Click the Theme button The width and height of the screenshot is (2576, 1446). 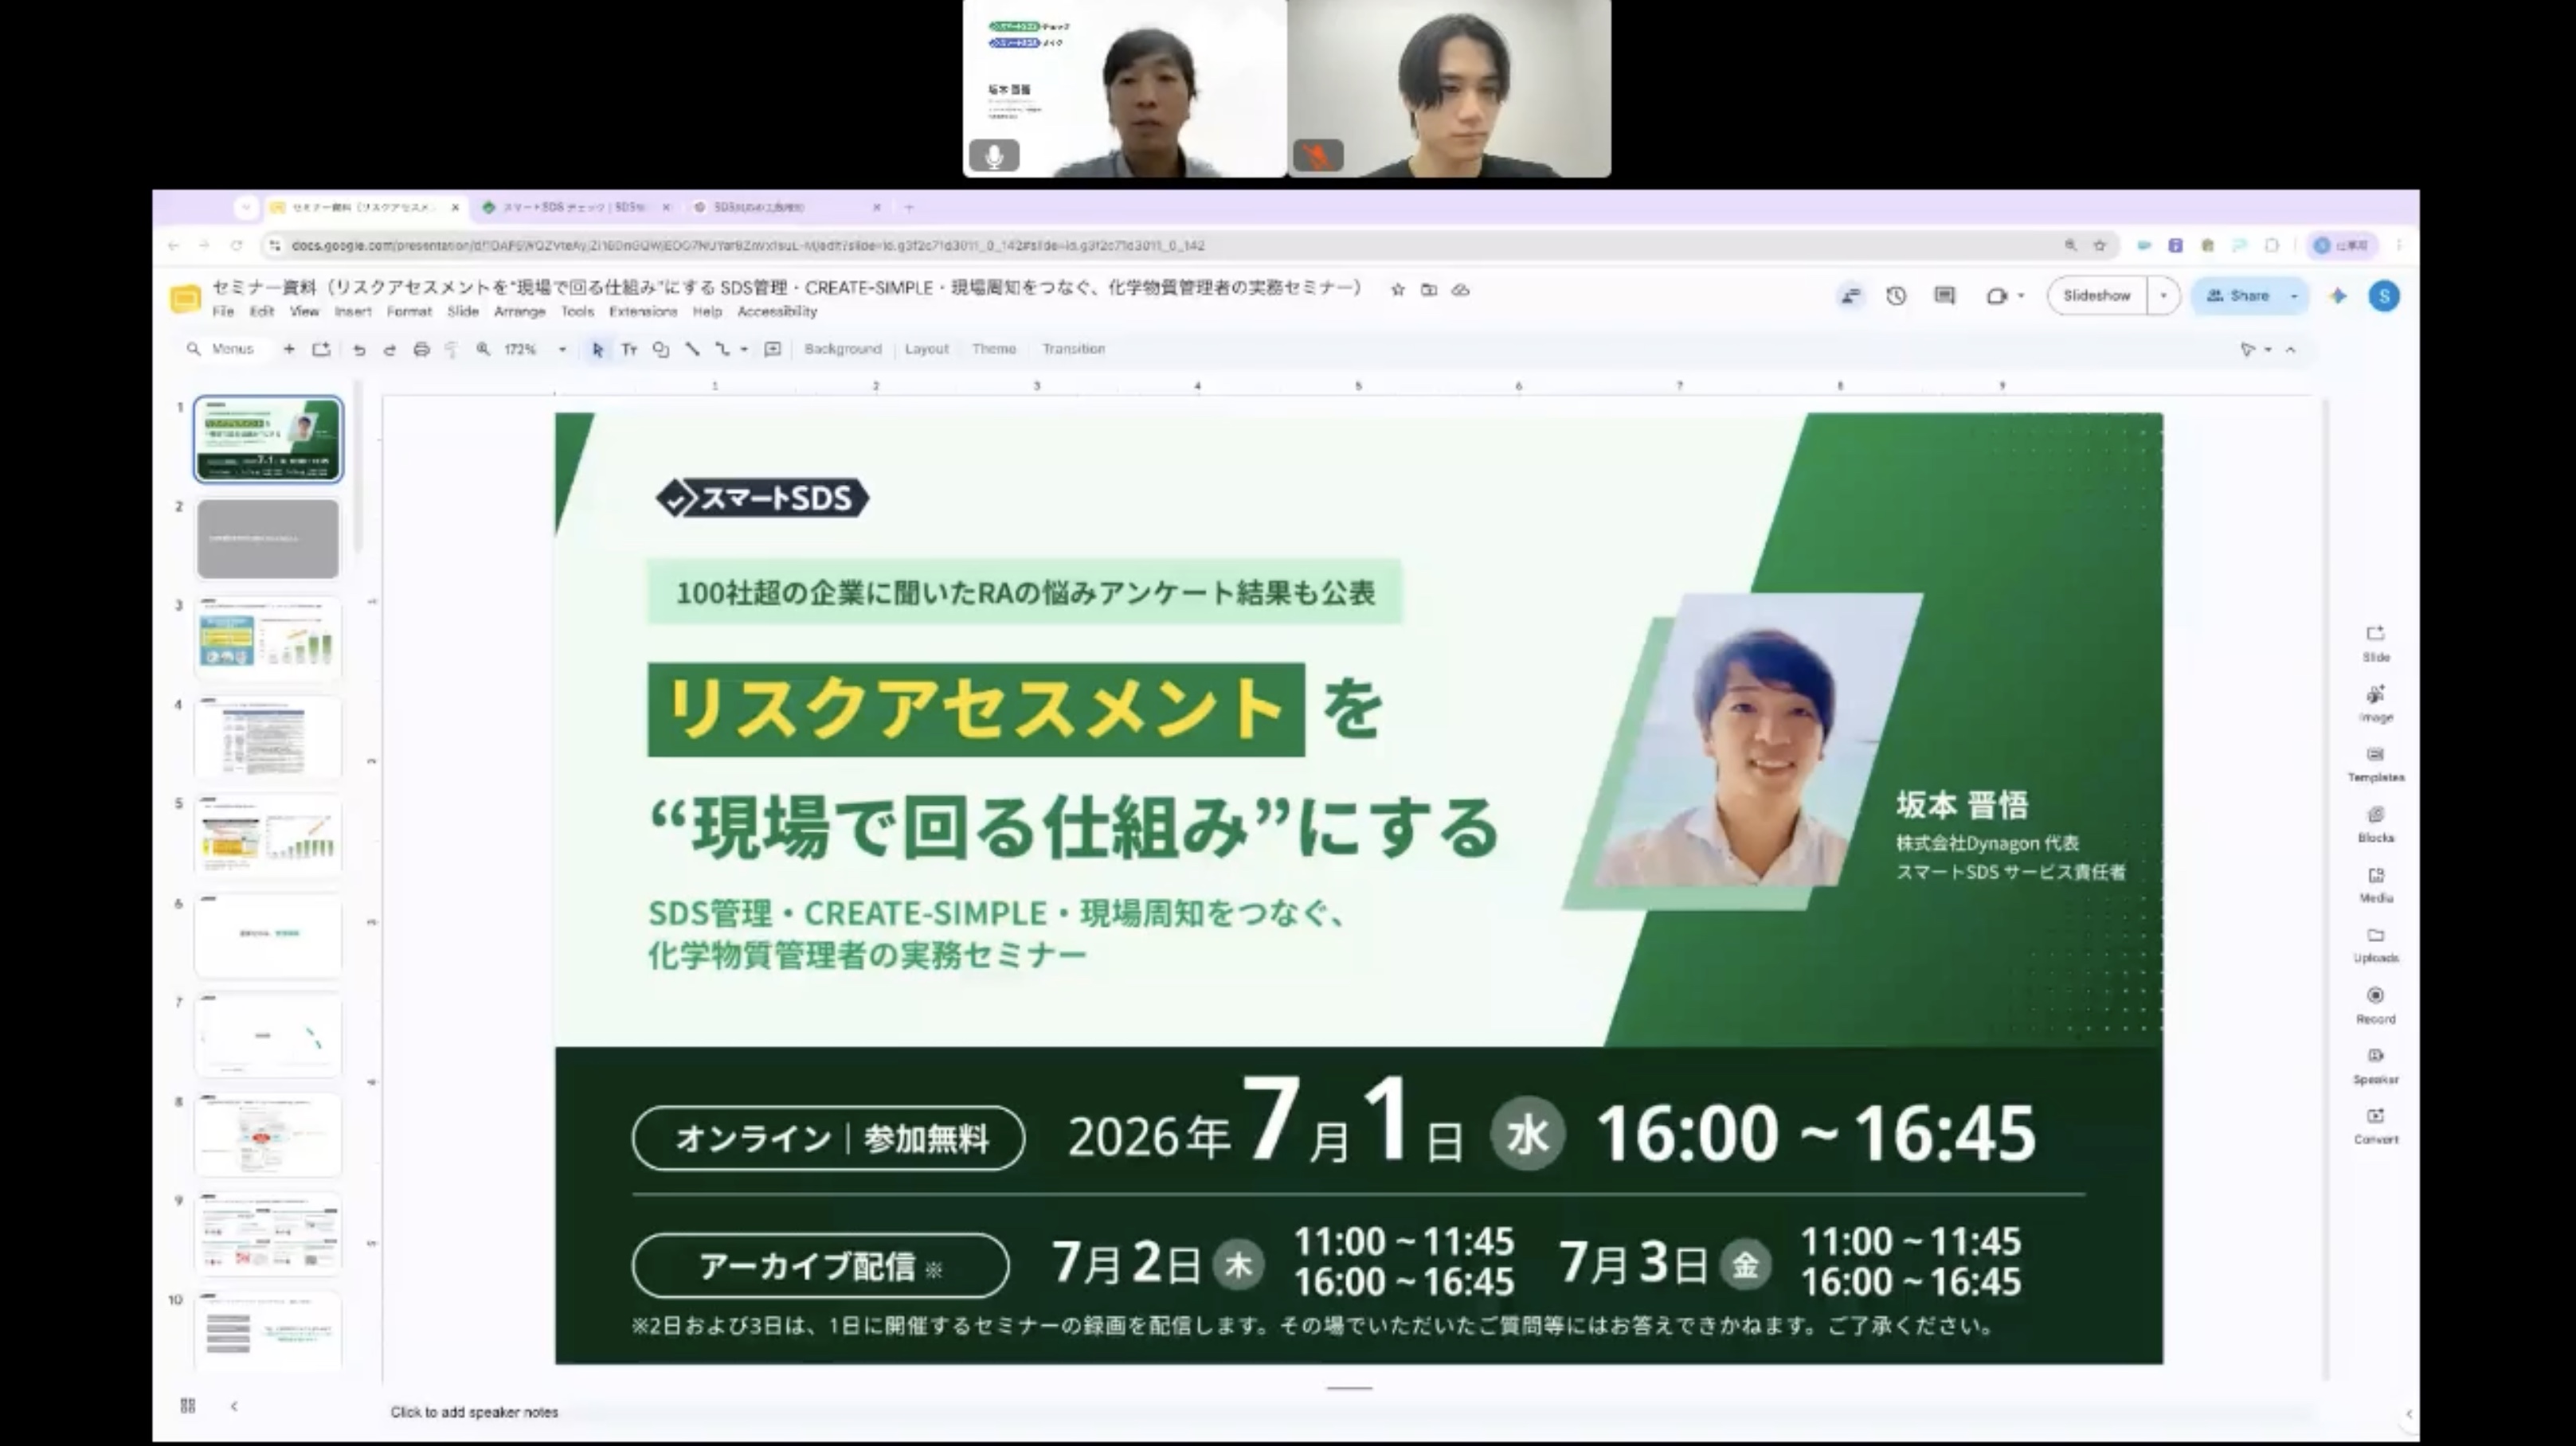pyautogui.click(x=994, y=349)
